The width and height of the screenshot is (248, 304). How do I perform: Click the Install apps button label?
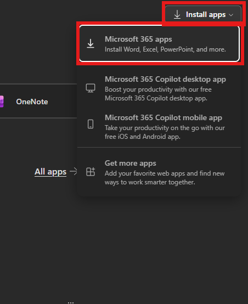(x=206, y=15)
